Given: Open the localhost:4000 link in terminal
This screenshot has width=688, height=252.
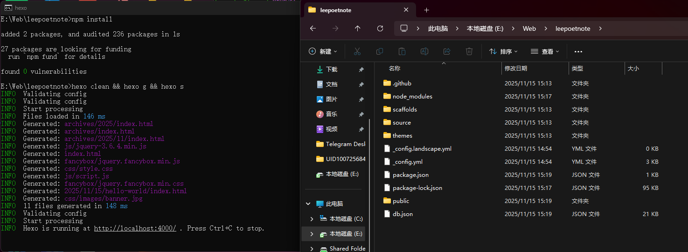Looking at the screenshot, I should point(135,228).
